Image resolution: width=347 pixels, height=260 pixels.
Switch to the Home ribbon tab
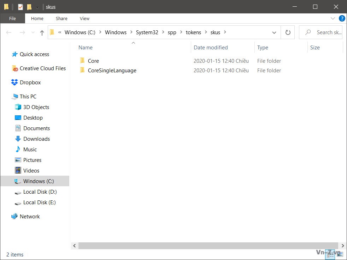(x=37, y=19)
